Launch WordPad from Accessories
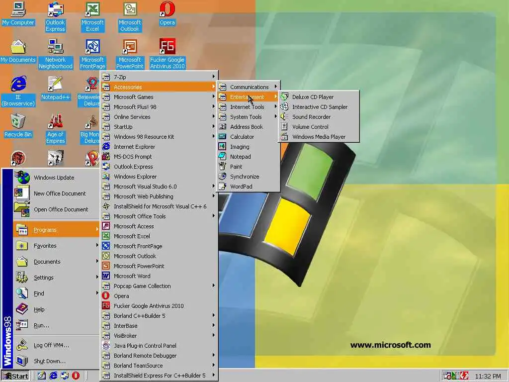509x382 pixels. pyautogui.click(x=249, y=187)
